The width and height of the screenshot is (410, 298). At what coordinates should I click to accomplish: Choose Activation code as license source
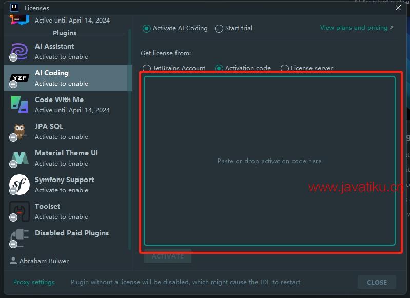tap(219, 68)
